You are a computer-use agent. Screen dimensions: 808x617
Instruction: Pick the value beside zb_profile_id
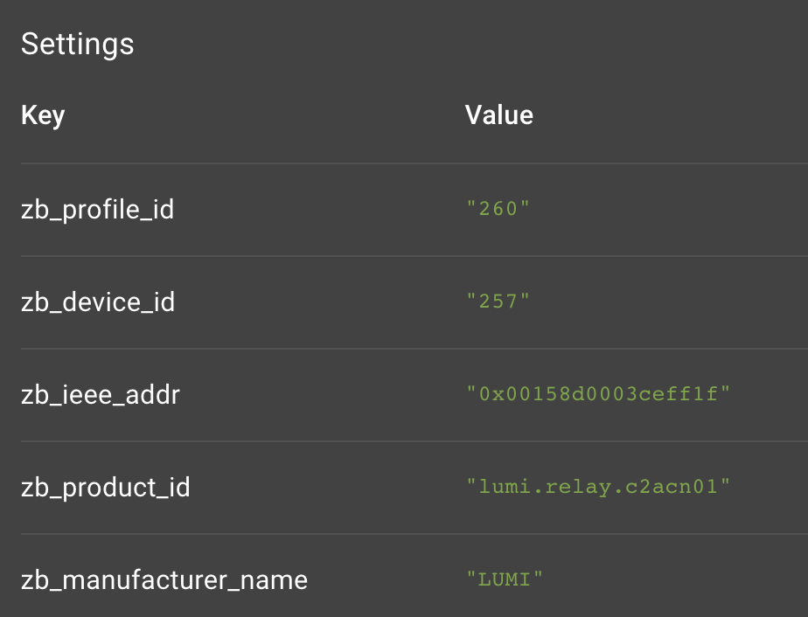coord(498,210)
